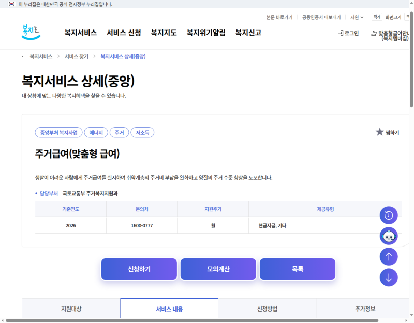
Task: Expand the 지원 dropdown
Action: (x=357, y=17)
